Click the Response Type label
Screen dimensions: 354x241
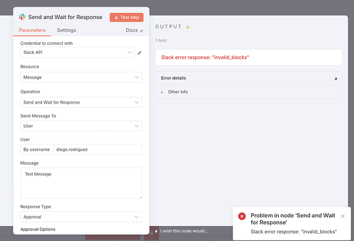pyautogui.click(x=36, y=207)
